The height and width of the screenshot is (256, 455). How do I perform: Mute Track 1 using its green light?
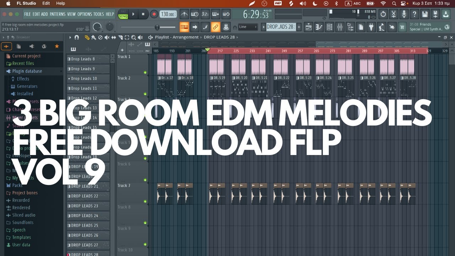click(x=145, y=73)
